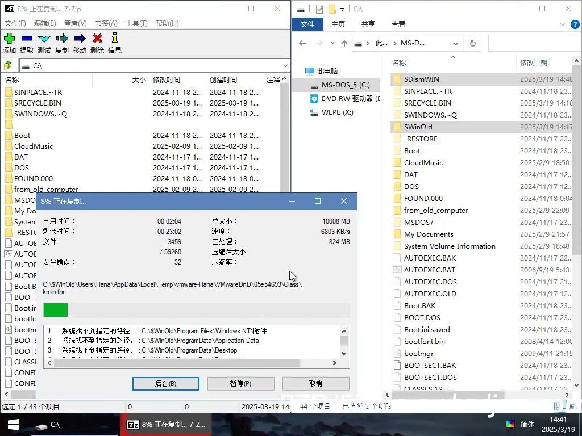Viewport: 582px width, 436px height.
Task: Click the Explorer up-directory arrow
Action: pos(344,43)
